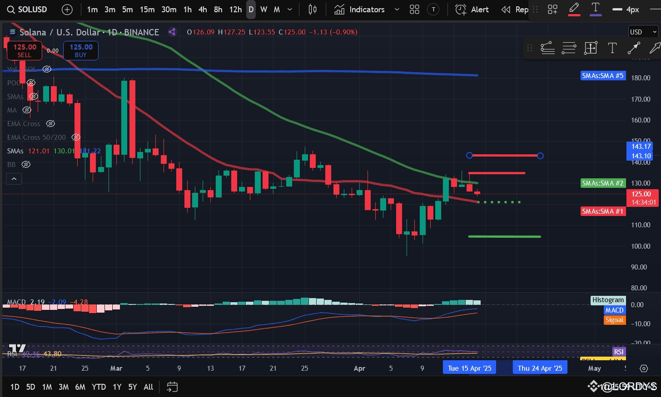
Task: Switch to 1m timeframe
Action: (x=92, y=10)
